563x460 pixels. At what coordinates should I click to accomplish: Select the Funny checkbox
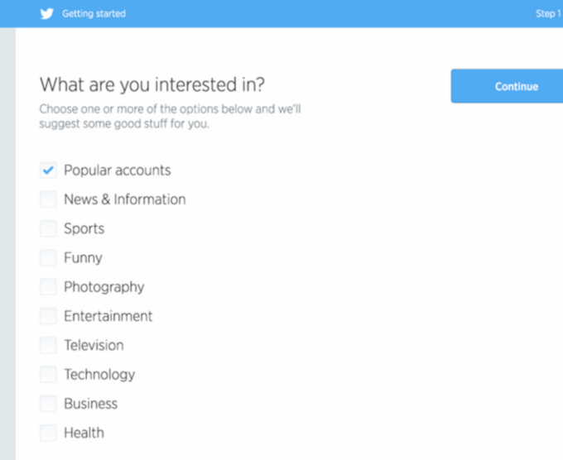[48, 257]
